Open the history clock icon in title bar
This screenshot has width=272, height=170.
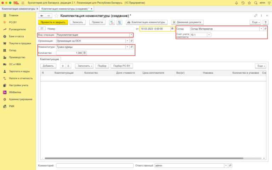tap(243, 2)
